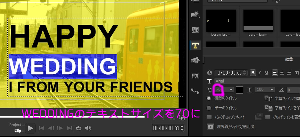Click the backdrop text customize icon
Viewport: 300px width, 137px height.
pyautogui.click(x=259, y=117)
